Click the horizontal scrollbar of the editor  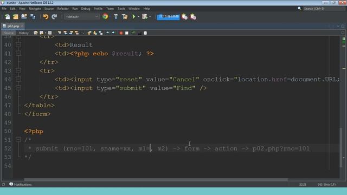coord(156,179)
